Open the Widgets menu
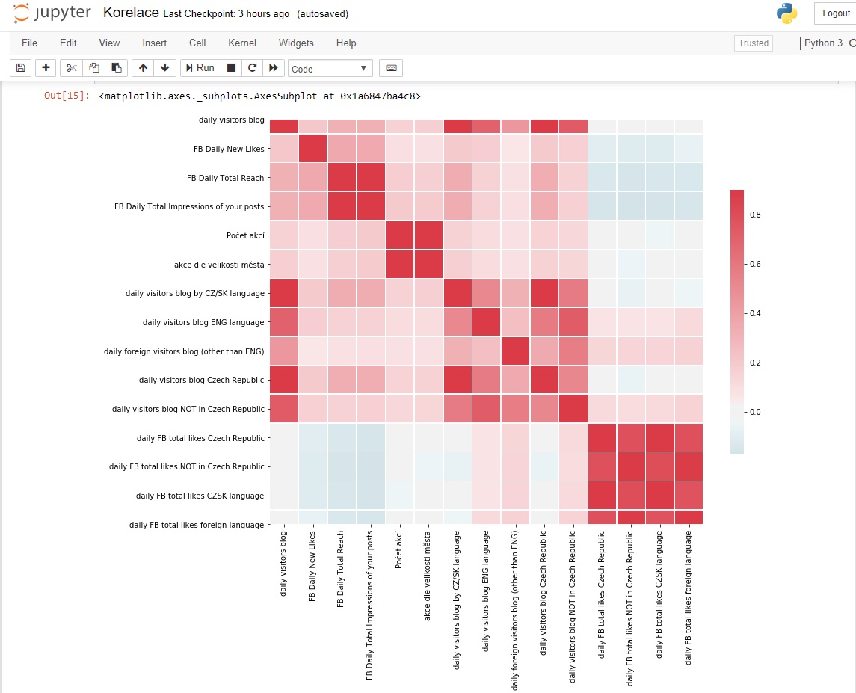This screenshot has height=693, width=856. point(296,43)
